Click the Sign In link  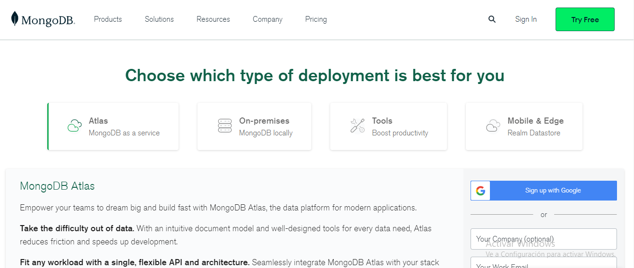pyautogui.click(x=526, y=19)
